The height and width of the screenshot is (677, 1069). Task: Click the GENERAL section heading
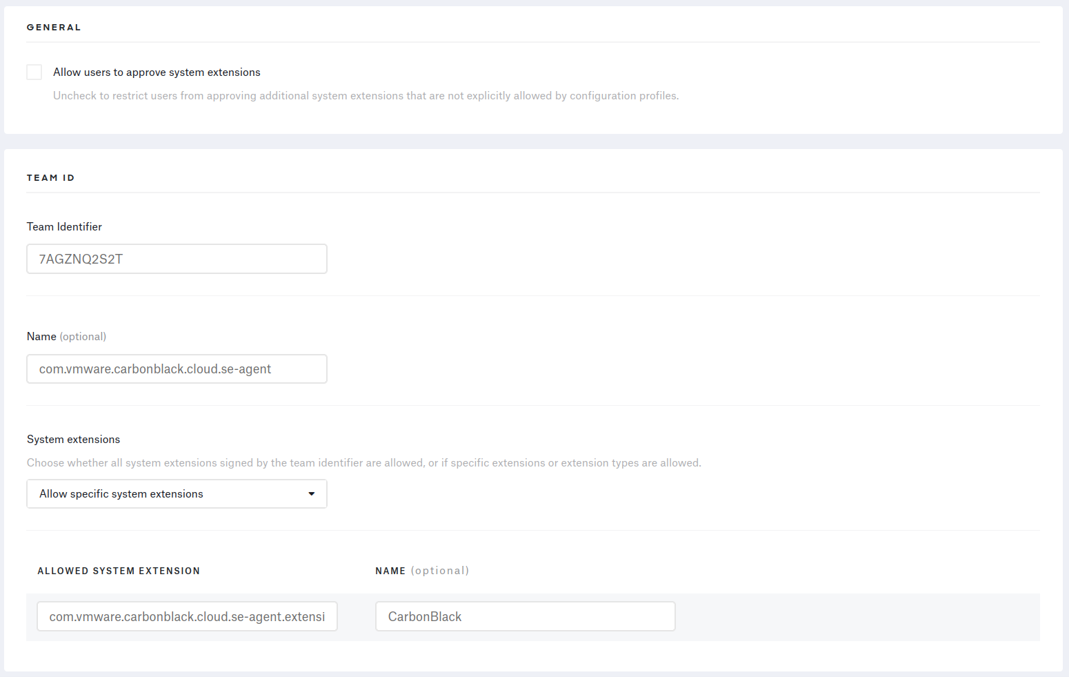[x=54, y=28]
